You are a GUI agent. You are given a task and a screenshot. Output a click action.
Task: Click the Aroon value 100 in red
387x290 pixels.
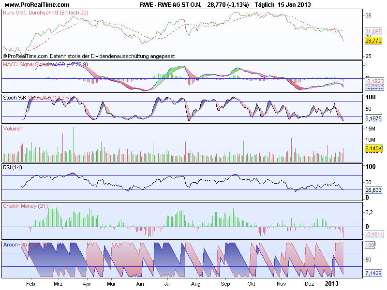[370, 245]
